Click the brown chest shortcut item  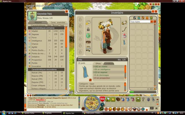pyautogui.click(x=118, y=99)
